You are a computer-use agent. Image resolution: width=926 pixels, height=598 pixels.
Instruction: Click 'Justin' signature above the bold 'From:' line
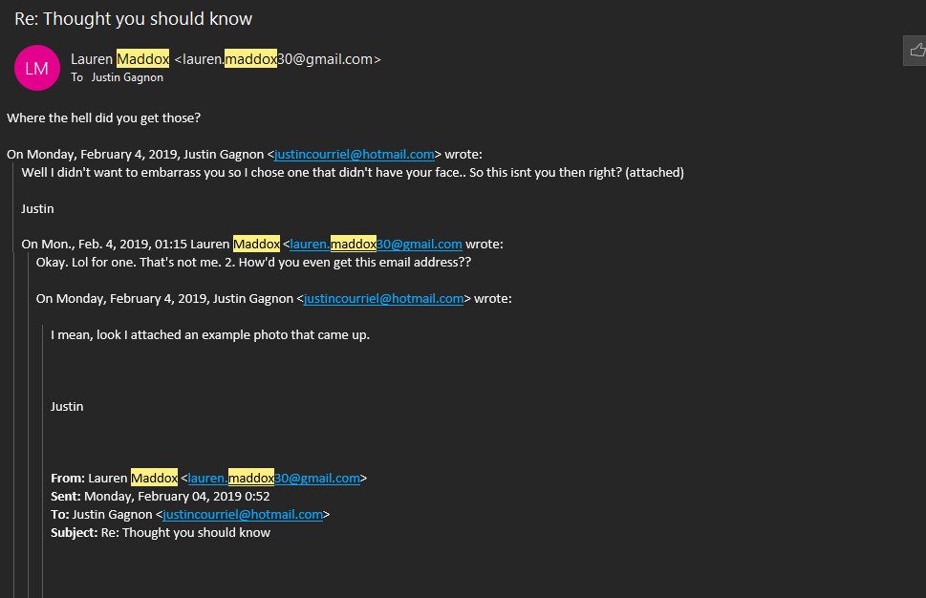(67, 406)
